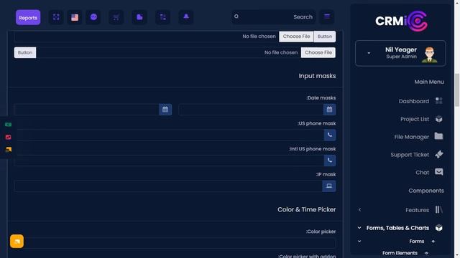Click the CRMi logo
The width and height of the screenshot is (460, 258).
(401, 21)
